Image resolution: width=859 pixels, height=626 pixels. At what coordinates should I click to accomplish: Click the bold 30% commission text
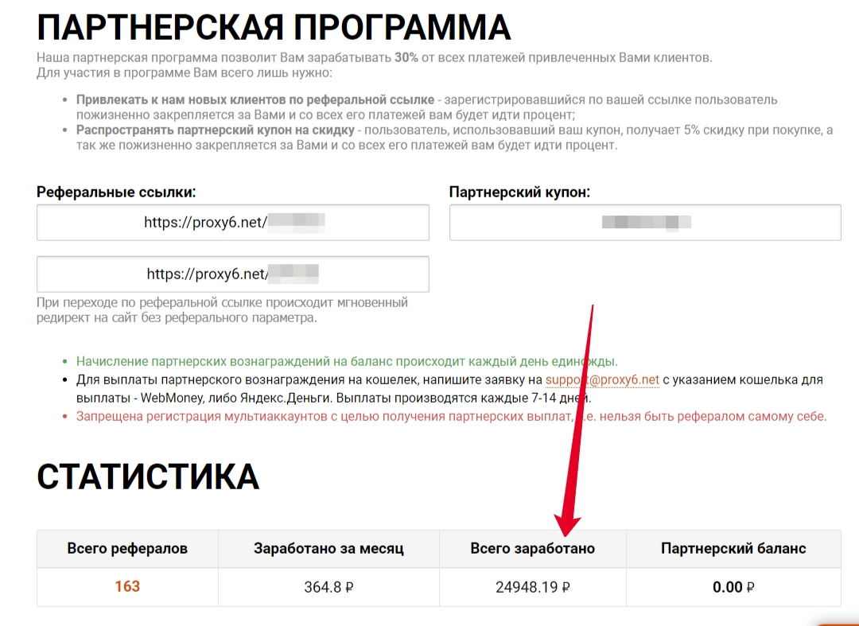406,57
